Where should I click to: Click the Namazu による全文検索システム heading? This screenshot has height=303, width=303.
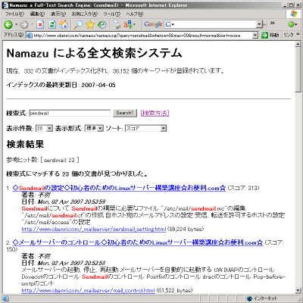[x=94, y=53]
